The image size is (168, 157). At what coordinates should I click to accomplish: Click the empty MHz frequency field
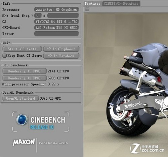tap(63, 15)
